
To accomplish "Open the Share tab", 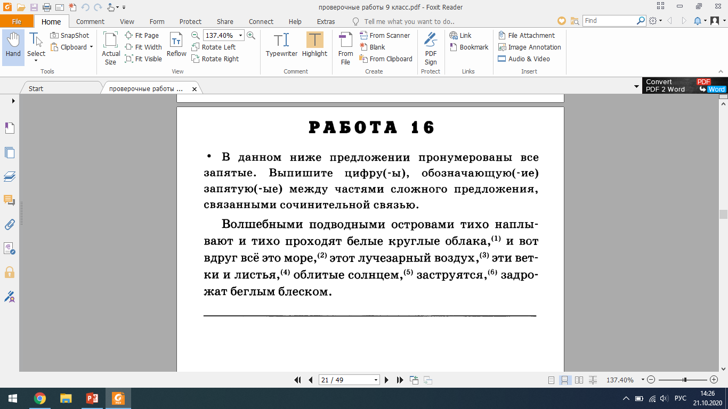I will 225,22.
